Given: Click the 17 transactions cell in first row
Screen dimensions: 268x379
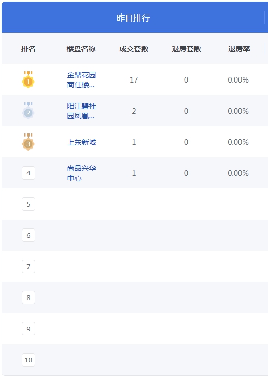Looking at the screenshot, I should [x=134, y=80].
